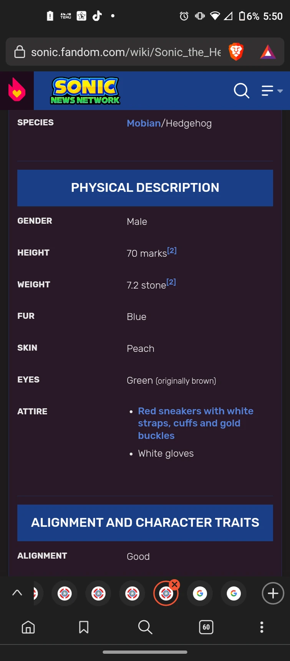Go to the browser home page
Viewport: 290px width, 661px height.
[28, 627]
